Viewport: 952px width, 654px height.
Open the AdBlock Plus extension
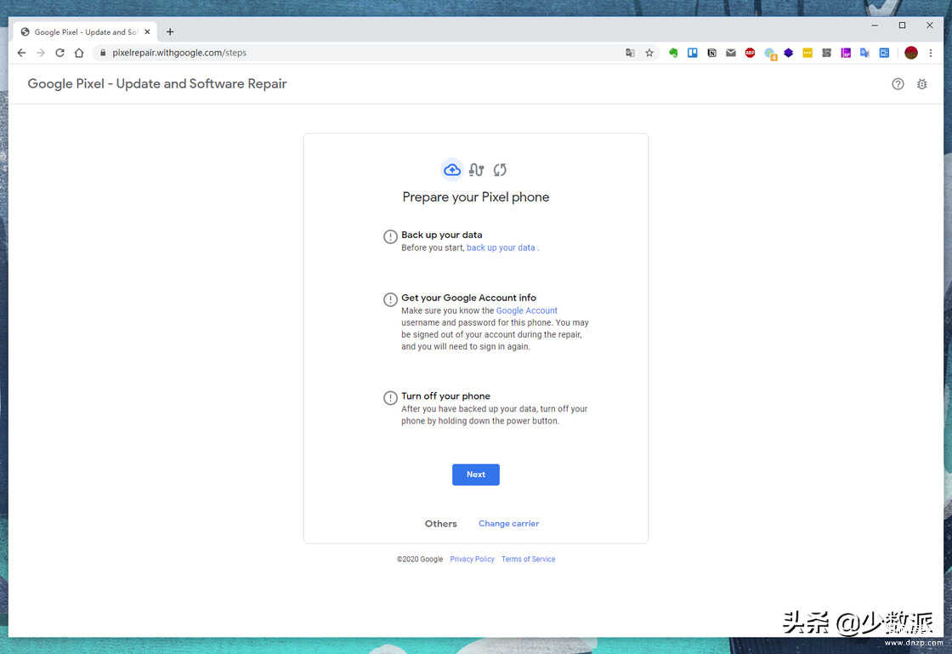pyautogui.click(x=750, y=53)
